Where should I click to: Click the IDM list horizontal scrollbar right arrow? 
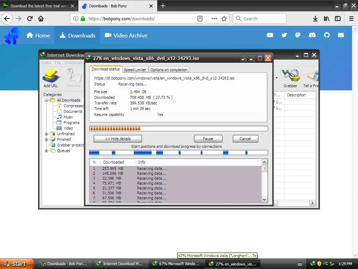[x=312, y=203]
